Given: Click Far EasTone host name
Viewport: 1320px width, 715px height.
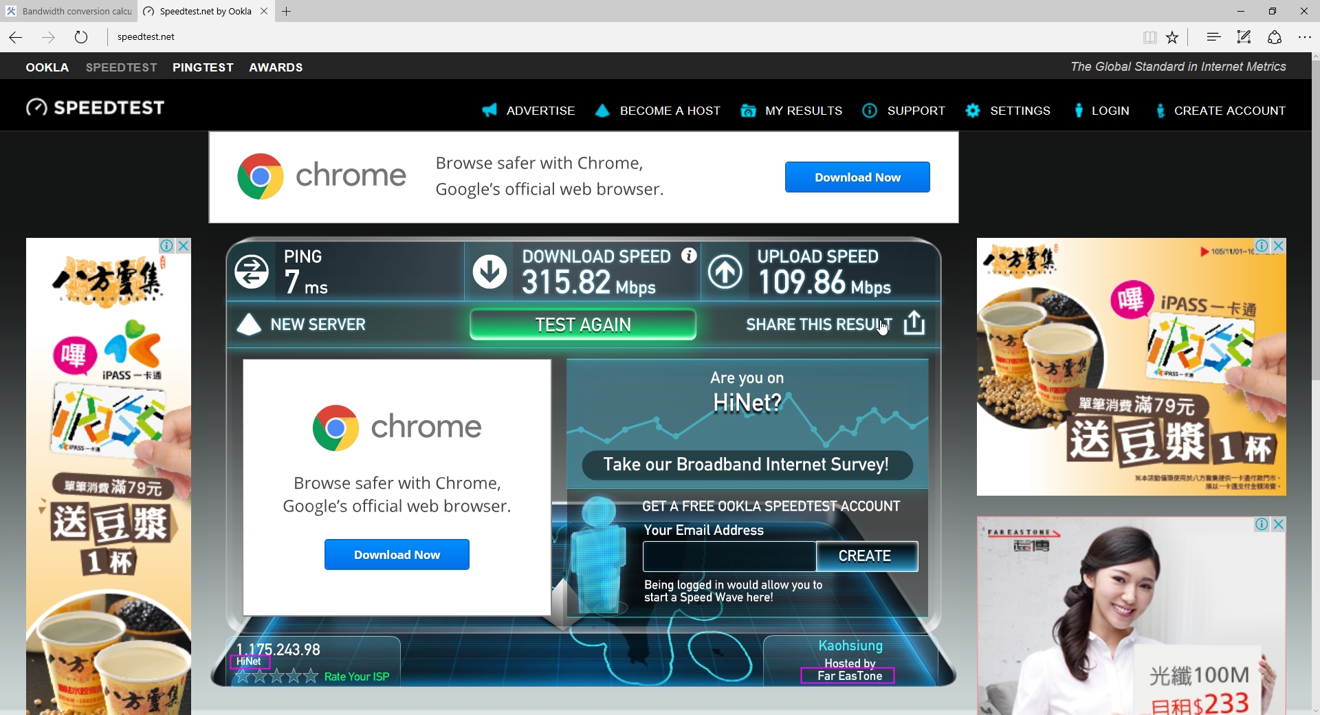Looking at the screenshot, I should (x=848, y=676).
